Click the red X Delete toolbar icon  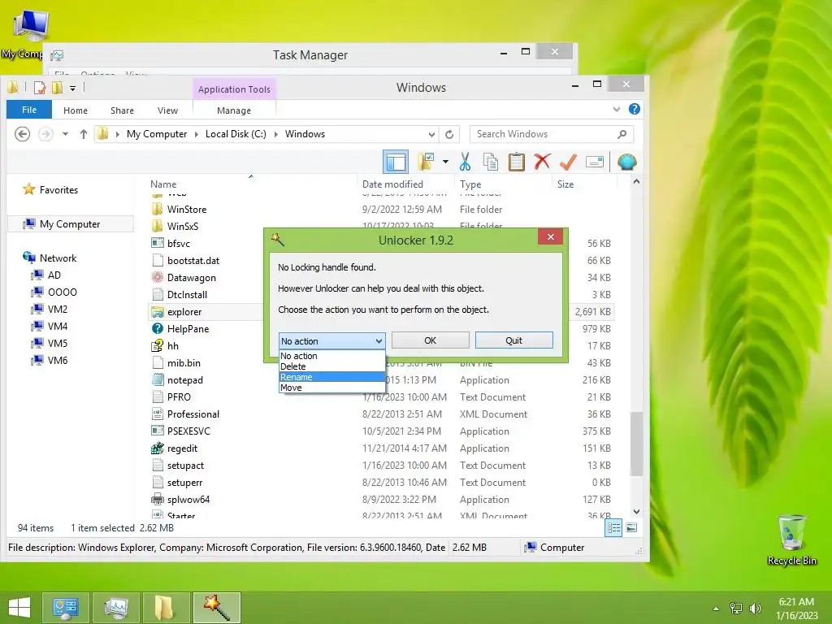pos(542,162)
